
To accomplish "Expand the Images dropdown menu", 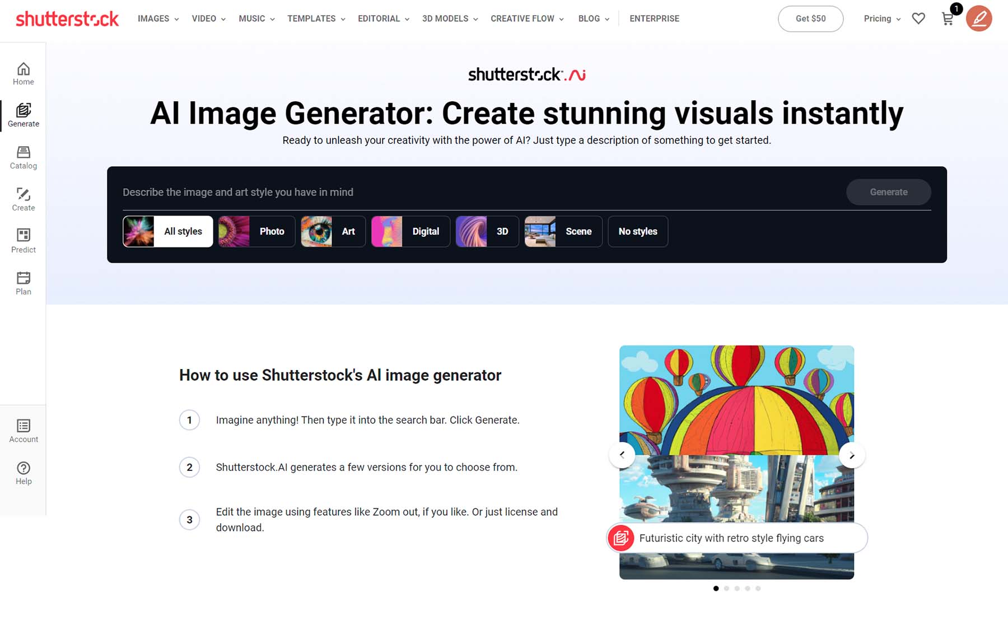I will tap(158, 18).
